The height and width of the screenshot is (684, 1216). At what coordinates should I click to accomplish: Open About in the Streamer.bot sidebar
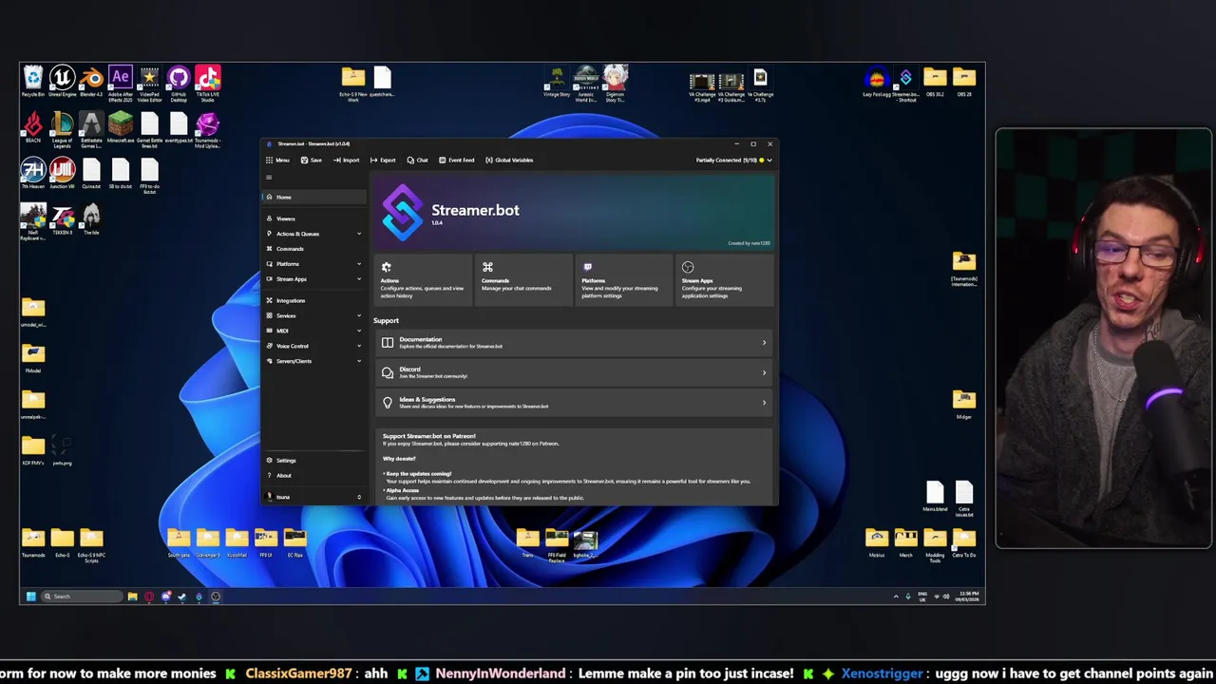coord(314,475)
